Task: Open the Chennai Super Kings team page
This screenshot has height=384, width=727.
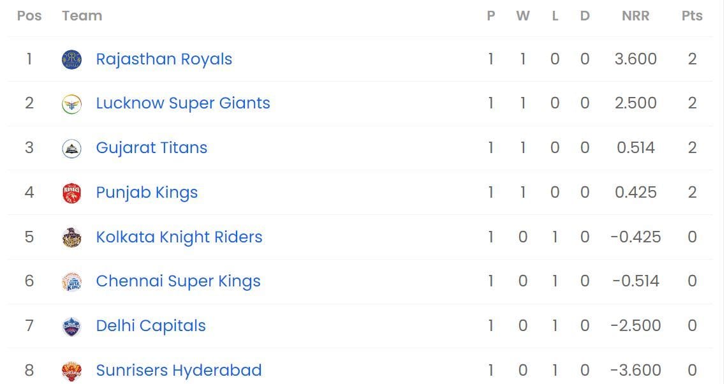Action: 178,281
